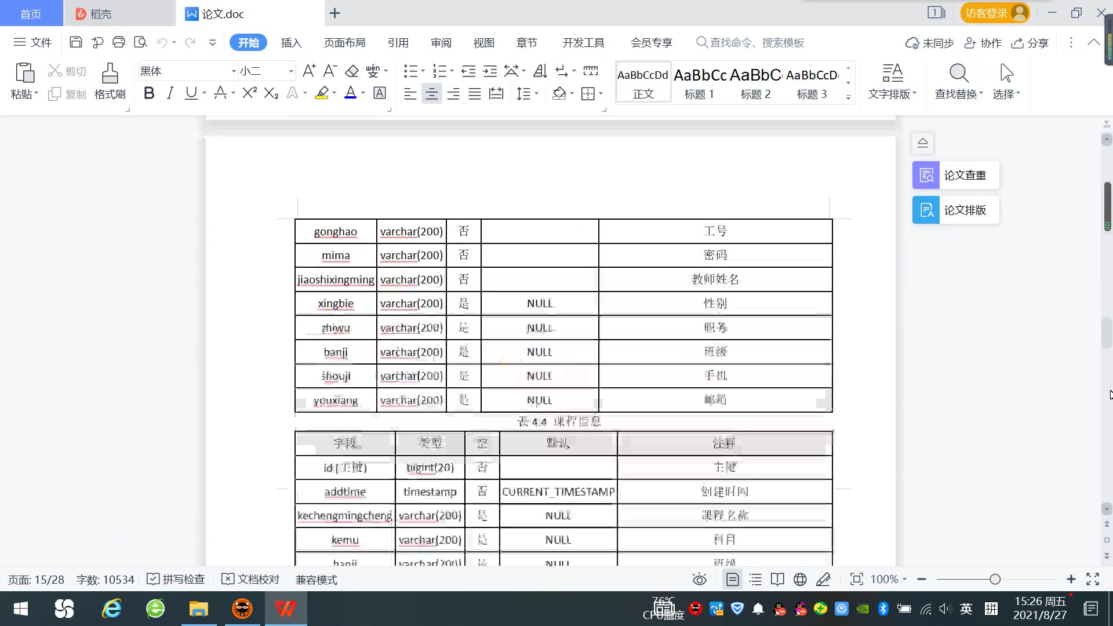
Task: Toggle Bold formatting
Action: 149,93
